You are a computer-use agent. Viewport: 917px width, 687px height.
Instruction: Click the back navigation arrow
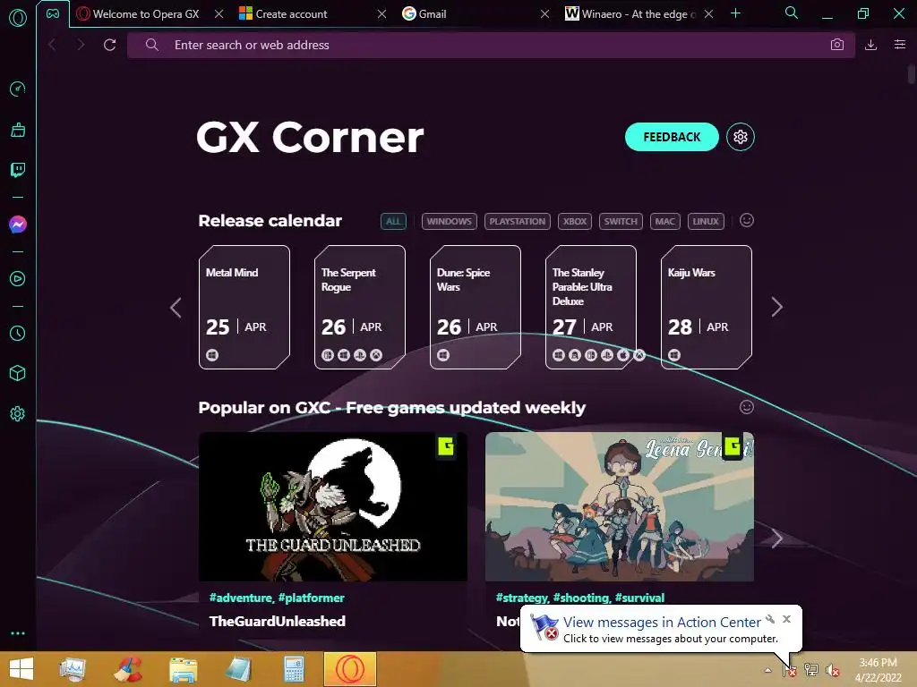53,45
